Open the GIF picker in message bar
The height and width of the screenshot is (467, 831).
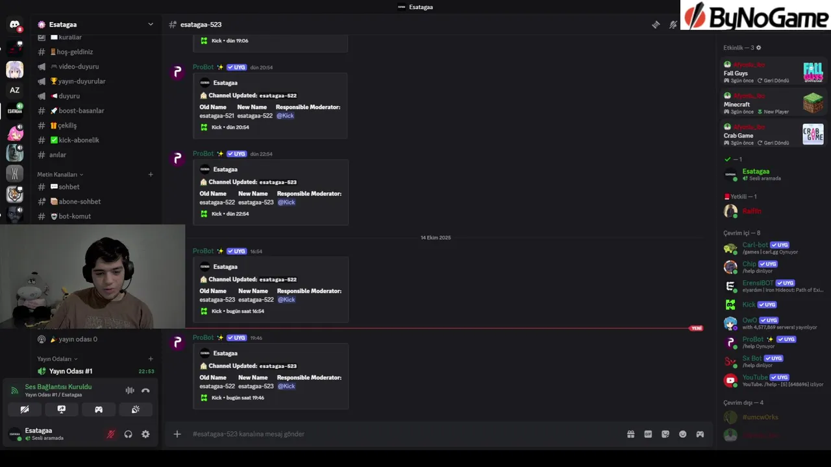[648, 434]
